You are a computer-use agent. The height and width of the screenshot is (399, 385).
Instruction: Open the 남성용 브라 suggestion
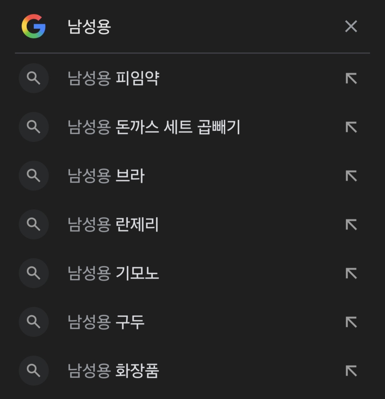(x=106, y=176)
